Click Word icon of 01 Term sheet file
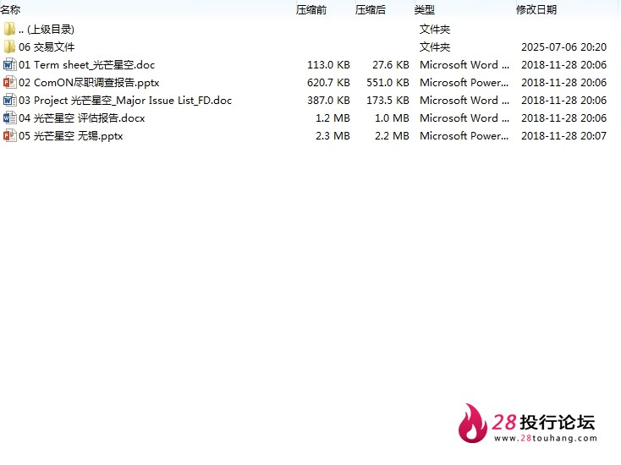Image resolution: width=621 pixels, height=465 pixels. click(9, 64)
